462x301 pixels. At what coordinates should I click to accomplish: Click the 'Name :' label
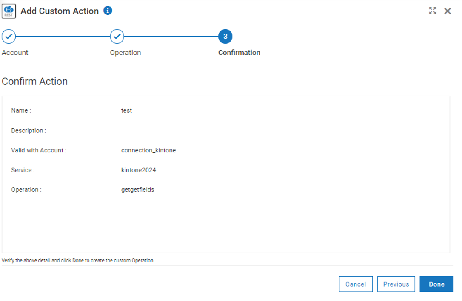(x=21, y=110)
